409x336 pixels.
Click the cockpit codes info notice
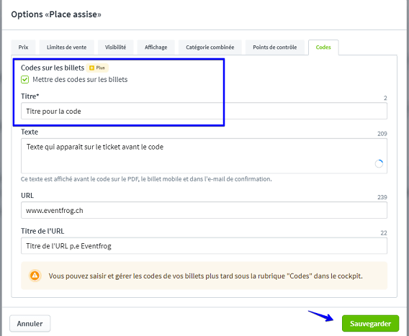pyautogui.click(x=204, y=276)
